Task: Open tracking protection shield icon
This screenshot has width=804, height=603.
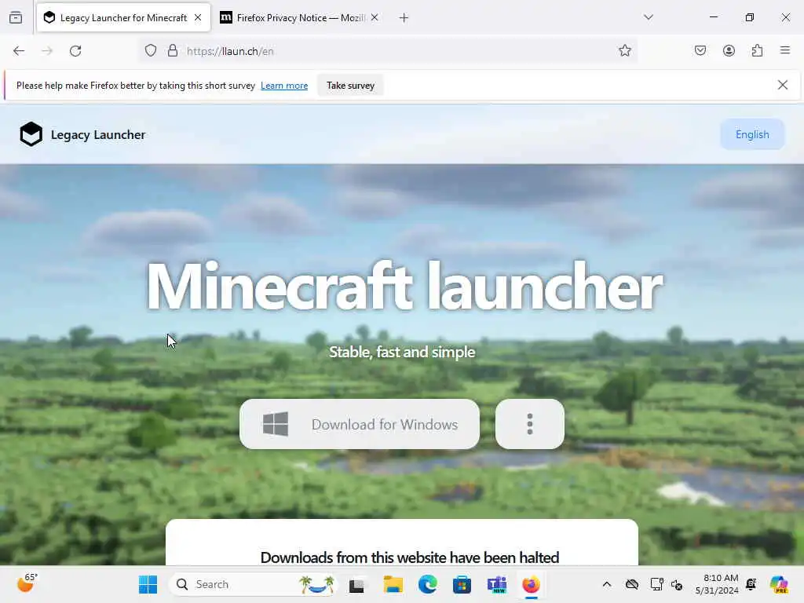Action: [150, 51]
